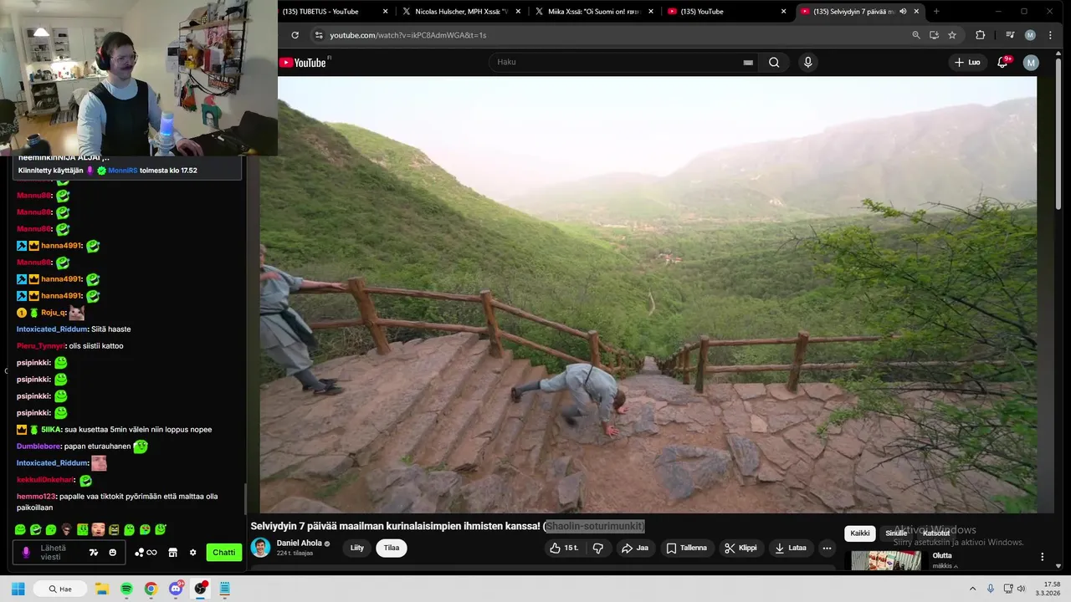Open YouTube notifications bell

click(x=1002, y=62)
